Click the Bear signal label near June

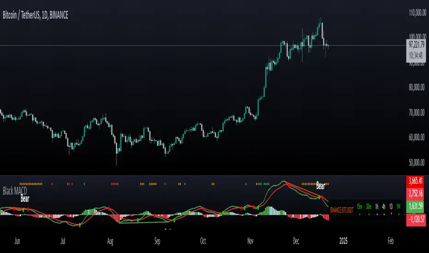pyautogui.click(x=25, y=200)
